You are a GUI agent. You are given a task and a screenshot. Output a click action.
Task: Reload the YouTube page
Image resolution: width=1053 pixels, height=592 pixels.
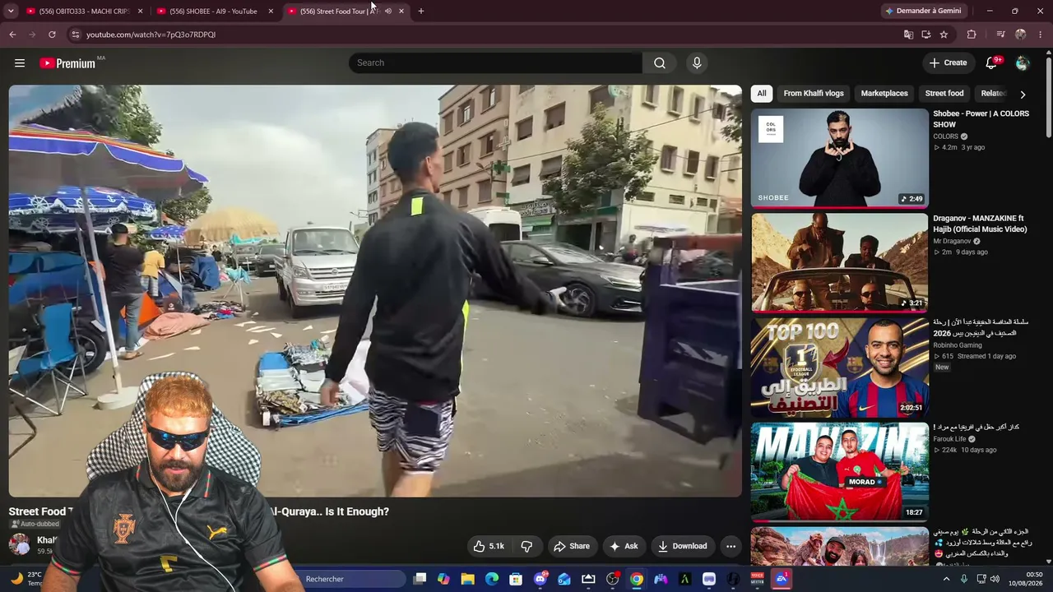point(52,35)
